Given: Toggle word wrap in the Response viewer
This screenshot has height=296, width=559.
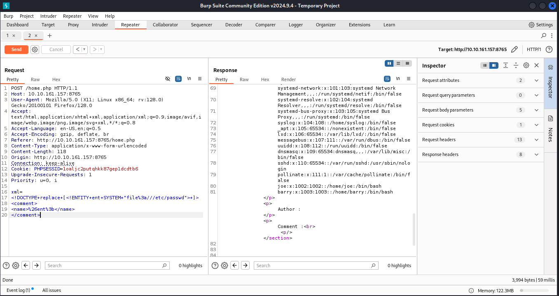Looking at the screenshot, I should pos(387,79).
